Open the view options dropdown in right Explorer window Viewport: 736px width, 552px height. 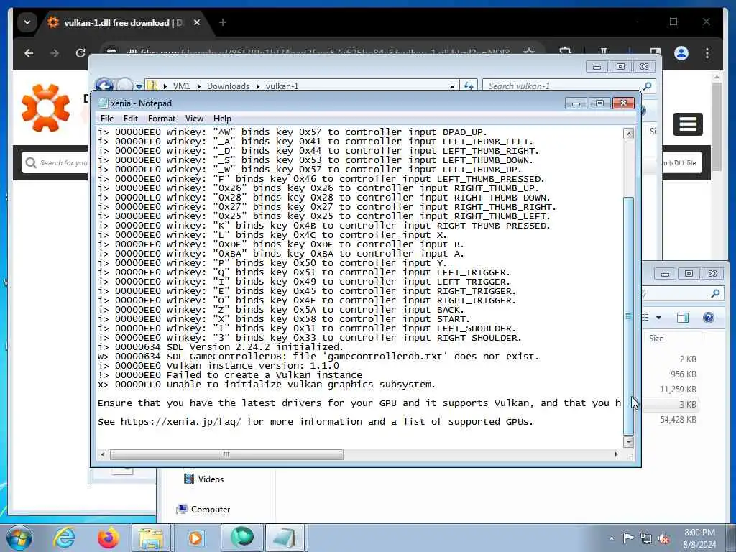point(658,318)
